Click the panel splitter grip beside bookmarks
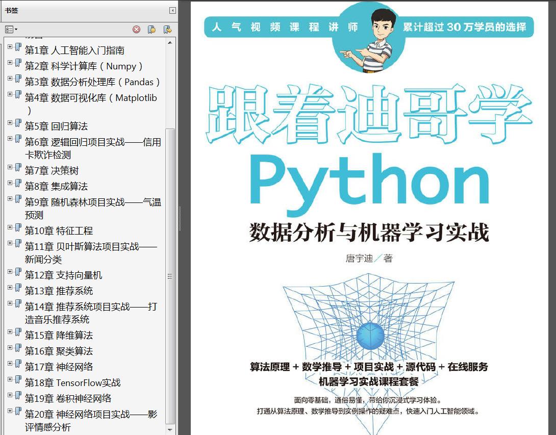Viewport: 556px width, 435px height. coord(180,218)
